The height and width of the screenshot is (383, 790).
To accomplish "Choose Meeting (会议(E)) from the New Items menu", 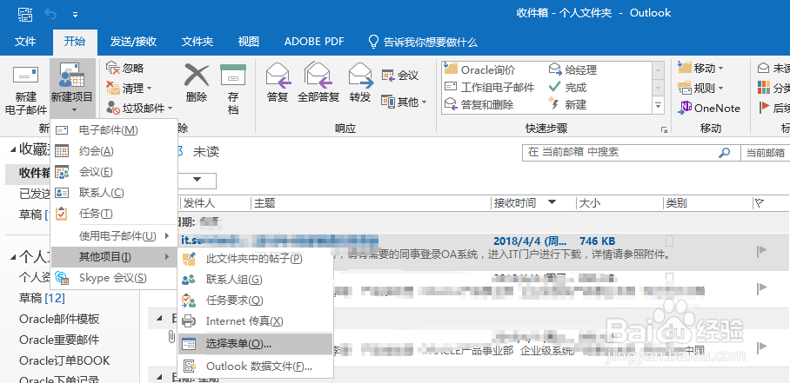I will click(x=114, y=172).
